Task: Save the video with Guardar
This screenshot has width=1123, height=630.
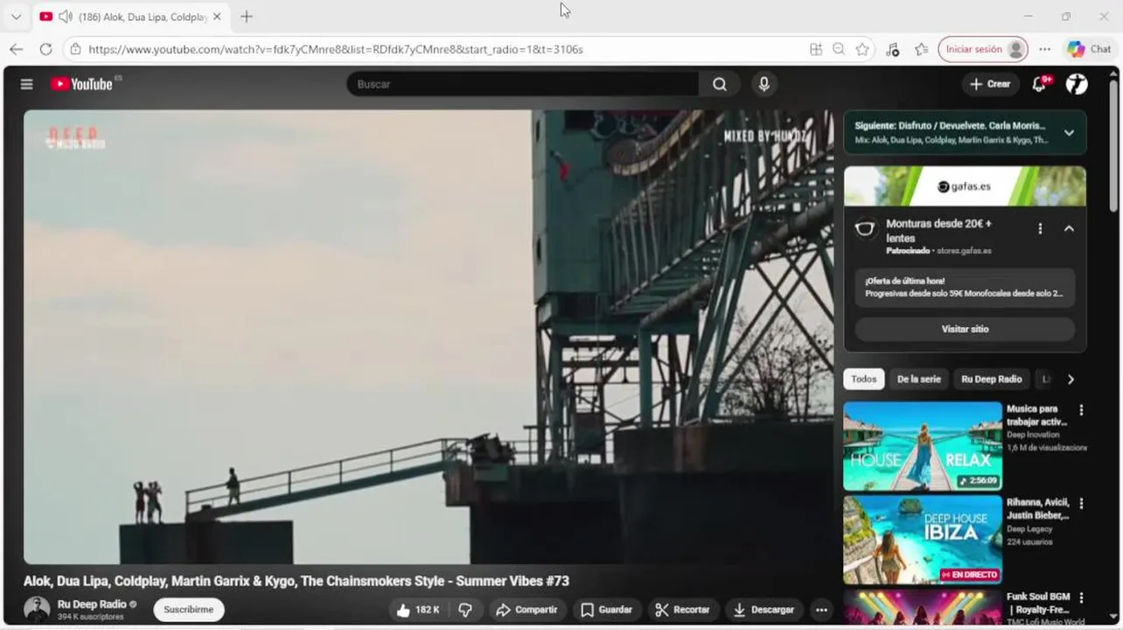Action: (x=606, y=610)
